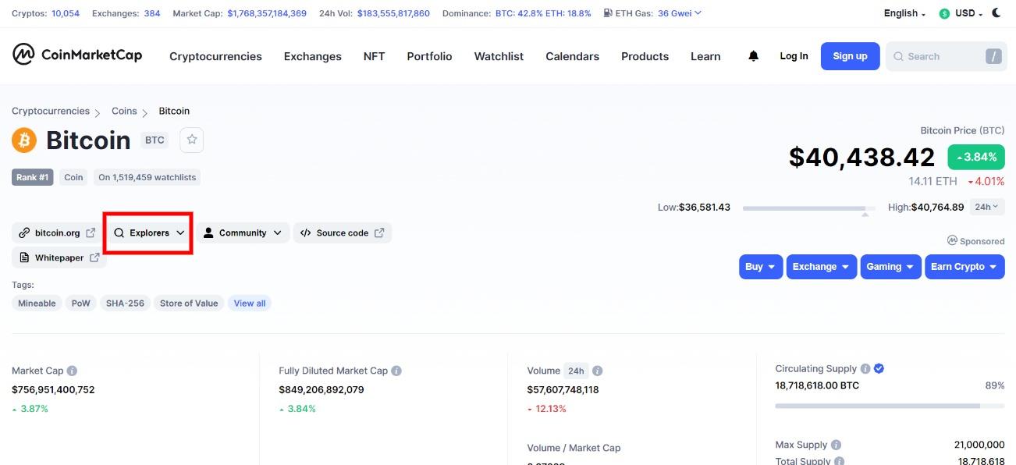Click the 24h Vol $183,555,817,860 link

(x=393, y=13)
